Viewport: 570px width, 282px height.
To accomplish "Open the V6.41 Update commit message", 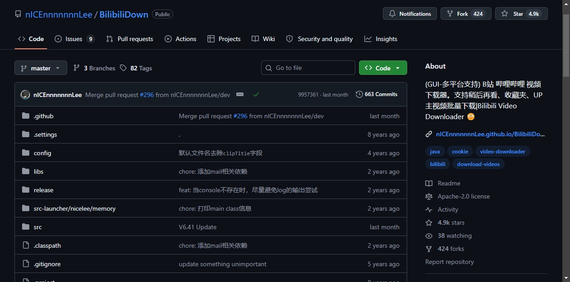I will [x=198, y=227].
